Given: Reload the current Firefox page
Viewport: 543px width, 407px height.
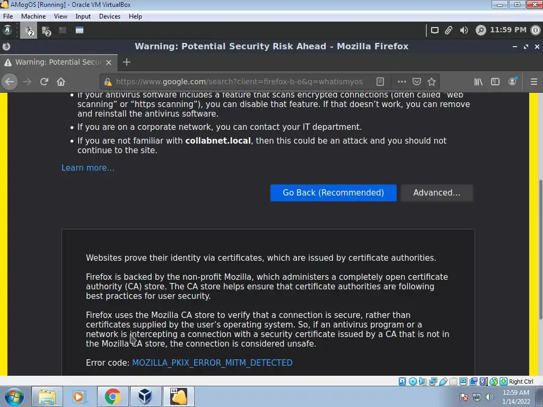Looking at the screenshot, I should click(x=44, y=82).
